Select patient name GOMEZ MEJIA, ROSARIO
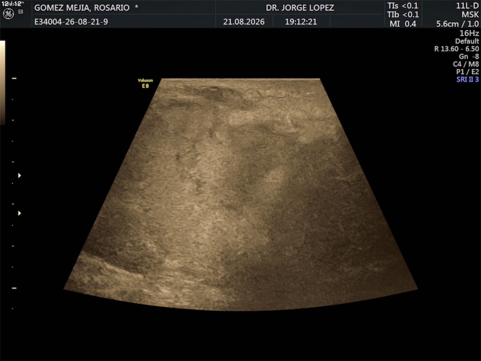Viewport: 481px width, 361px height. 82,8
